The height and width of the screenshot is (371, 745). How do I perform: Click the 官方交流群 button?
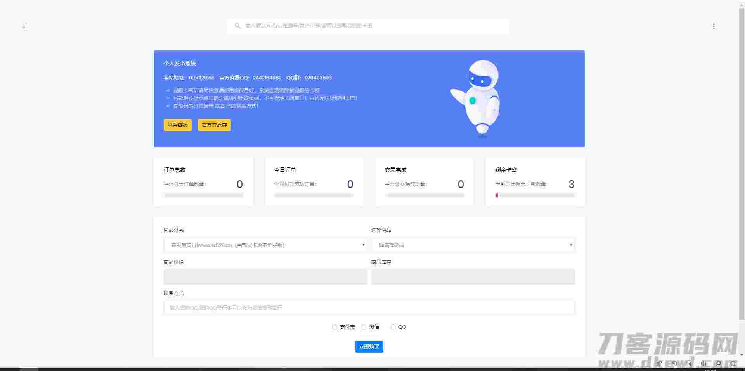214,125
